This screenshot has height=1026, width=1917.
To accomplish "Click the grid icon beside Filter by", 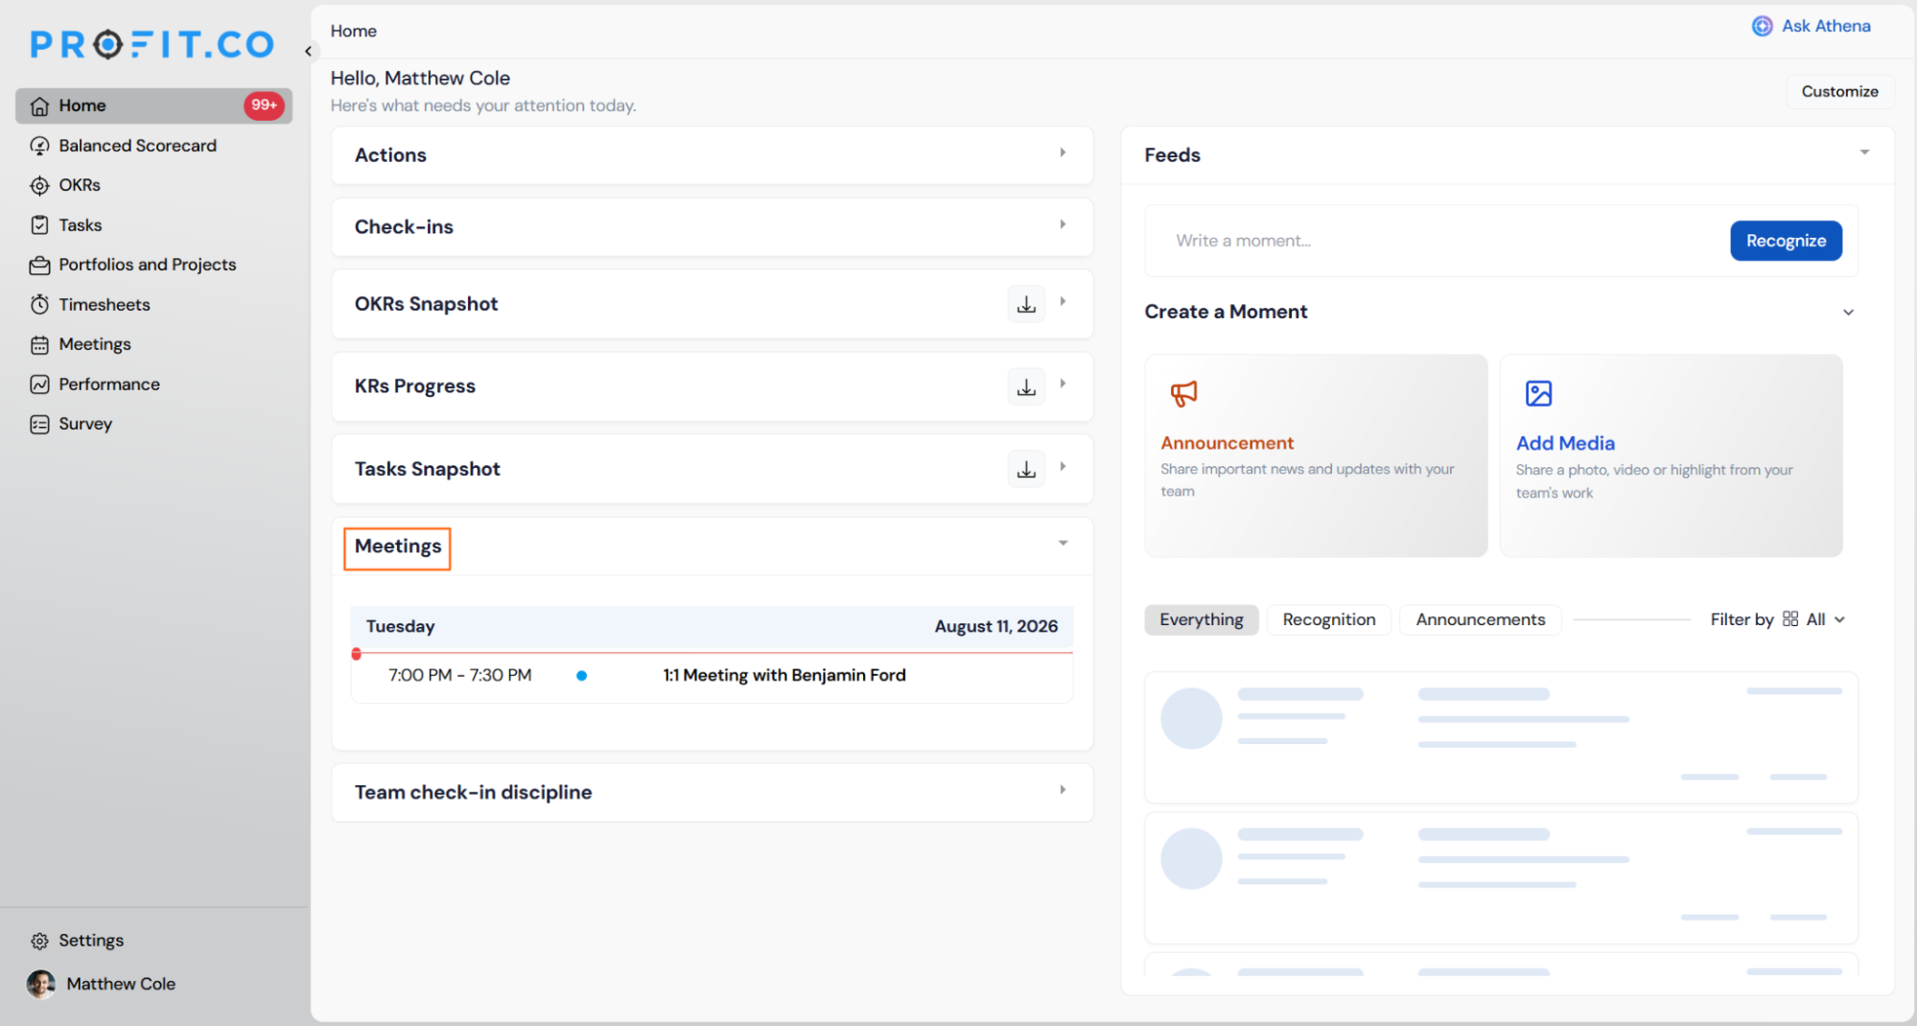I will 1790,619.
